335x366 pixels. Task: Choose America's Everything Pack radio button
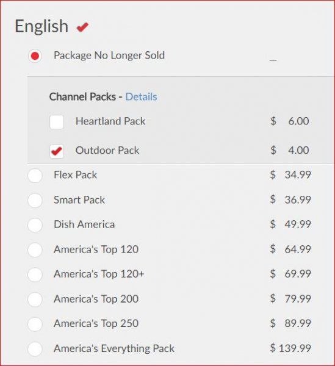(35, 349)
